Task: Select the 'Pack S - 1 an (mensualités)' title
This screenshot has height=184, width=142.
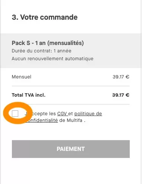Action: (x=48, y=43)
